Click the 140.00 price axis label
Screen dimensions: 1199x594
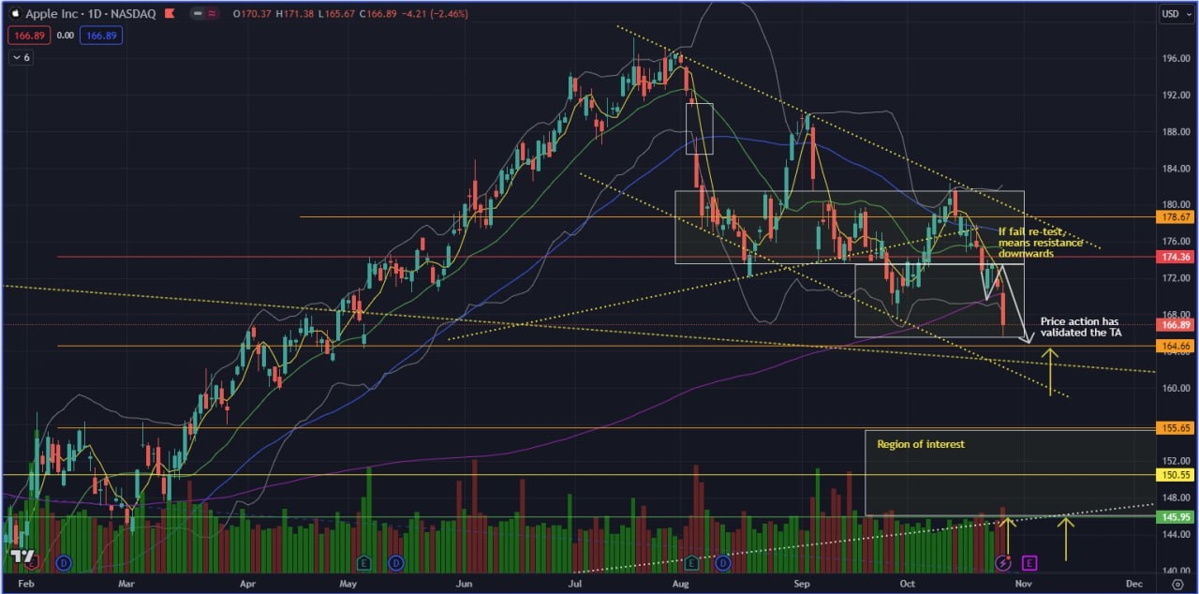click(x=1176, y=571)
